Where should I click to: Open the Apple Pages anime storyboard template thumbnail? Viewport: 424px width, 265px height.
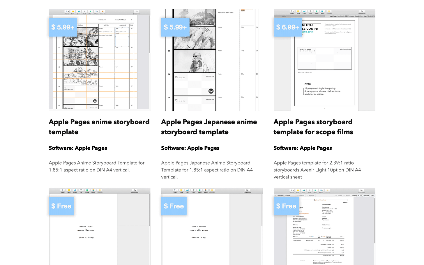tap(100, 60)
